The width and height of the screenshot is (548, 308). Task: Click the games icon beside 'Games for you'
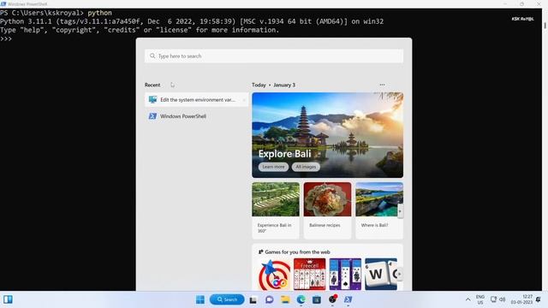tap(260, 252)
